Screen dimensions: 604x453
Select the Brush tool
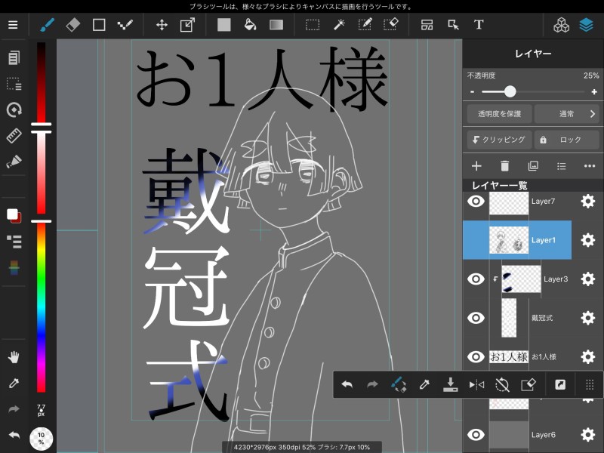tap(48, 25)
